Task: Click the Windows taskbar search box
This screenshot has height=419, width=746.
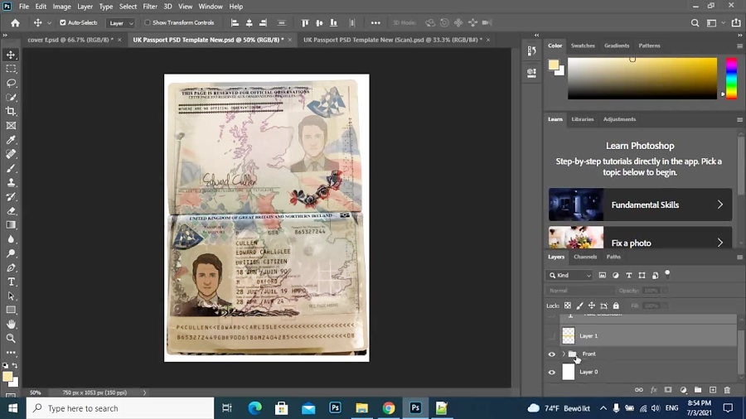Action: pos(120,408)
